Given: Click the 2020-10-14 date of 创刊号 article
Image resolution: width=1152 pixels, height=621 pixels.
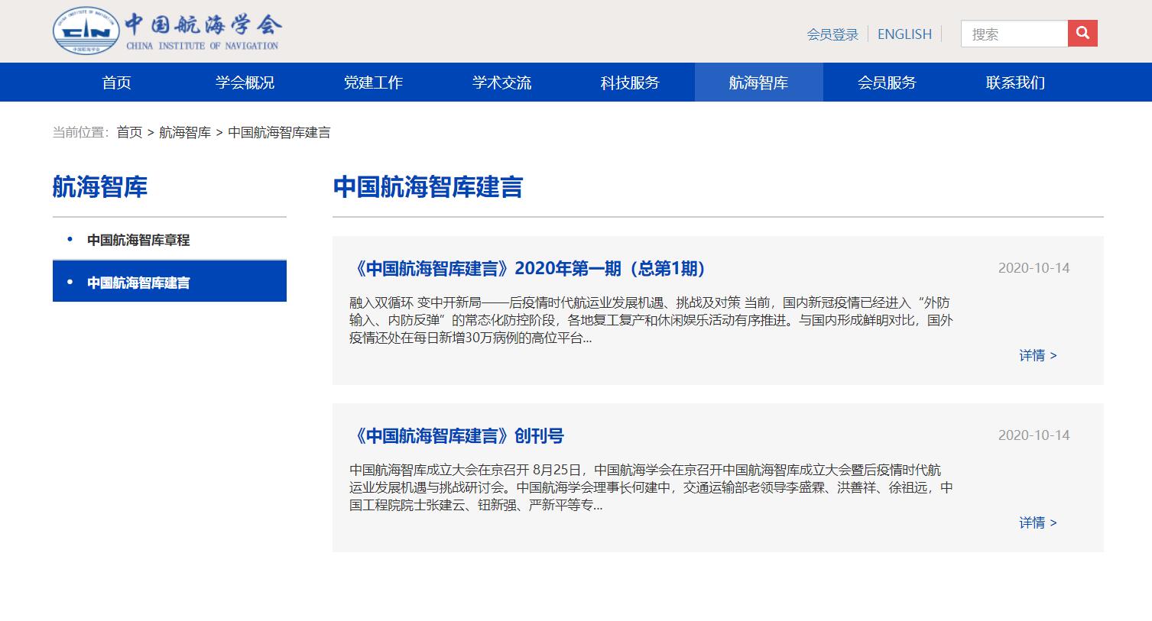Looking at the screenshot, I should (x=1034, y=435).
